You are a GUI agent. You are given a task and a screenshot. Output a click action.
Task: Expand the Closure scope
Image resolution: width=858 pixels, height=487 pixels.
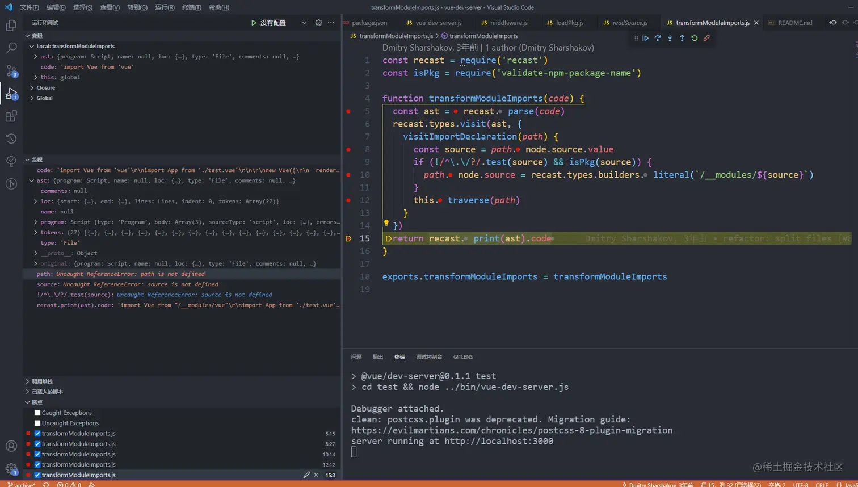[x=32, y=87]
